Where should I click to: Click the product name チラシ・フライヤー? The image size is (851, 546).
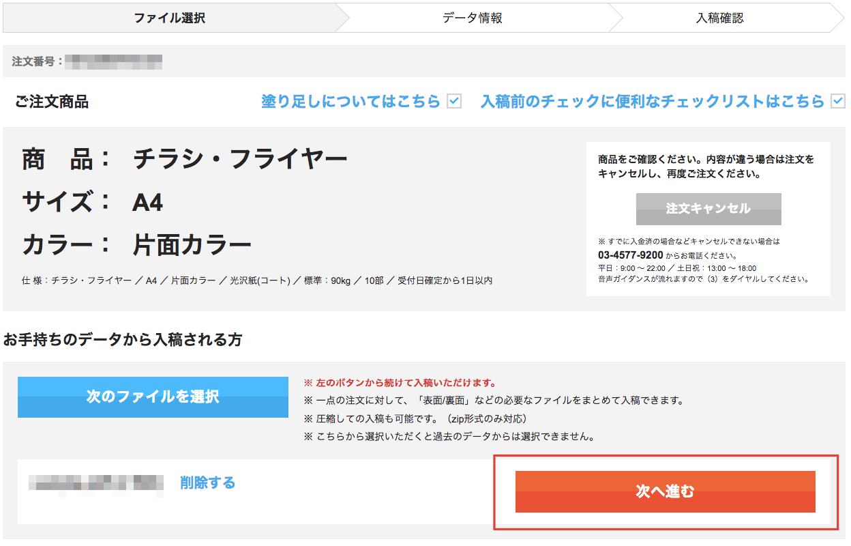click(x=240, y=160)
